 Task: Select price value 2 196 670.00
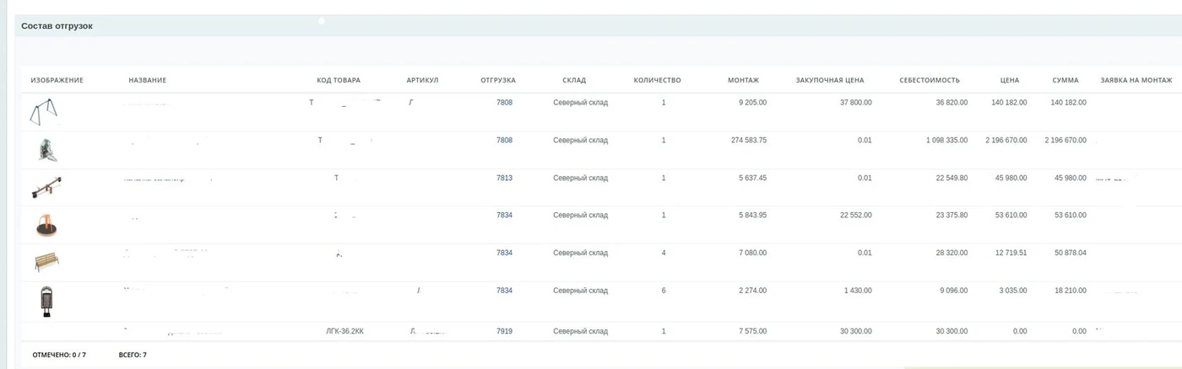coord(1006,141)
